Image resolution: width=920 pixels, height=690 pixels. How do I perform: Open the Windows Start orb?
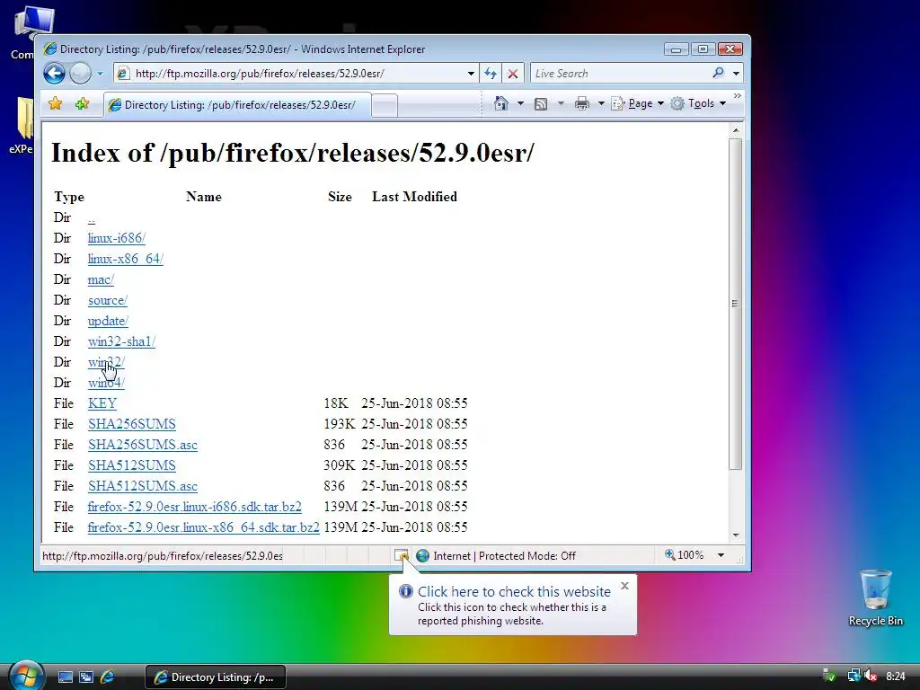click(x=26, y=676)
